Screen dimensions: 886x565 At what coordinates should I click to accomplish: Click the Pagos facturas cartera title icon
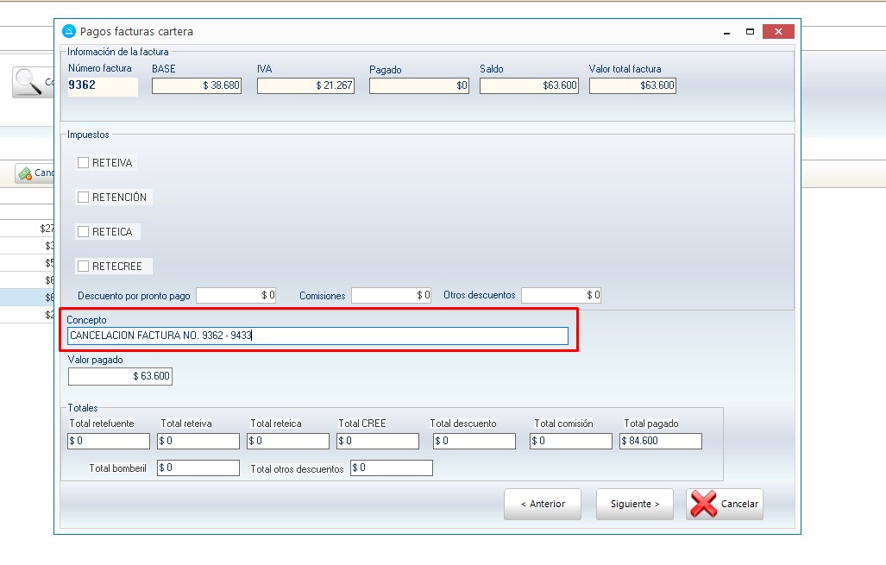(69, 31)
